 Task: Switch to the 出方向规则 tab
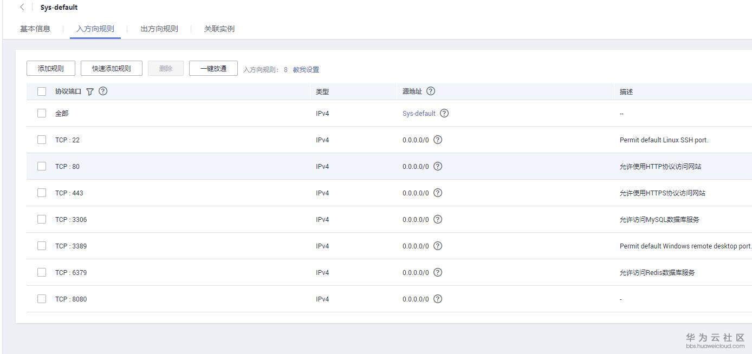click(159, 29)
